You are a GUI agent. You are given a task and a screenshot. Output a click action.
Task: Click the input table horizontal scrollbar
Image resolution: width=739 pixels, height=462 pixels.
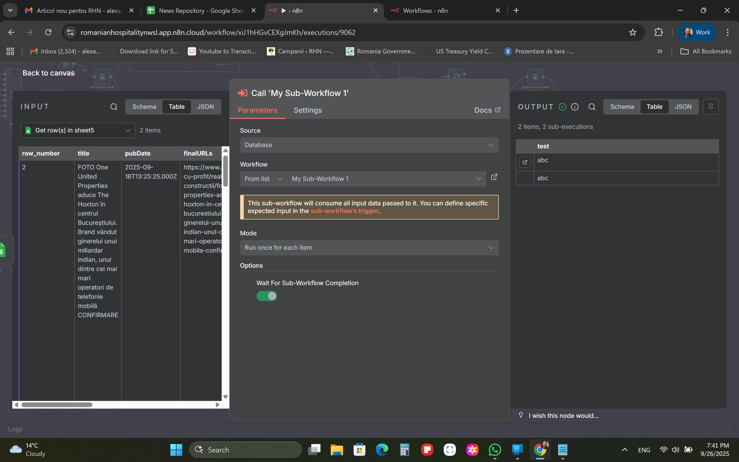57,405
